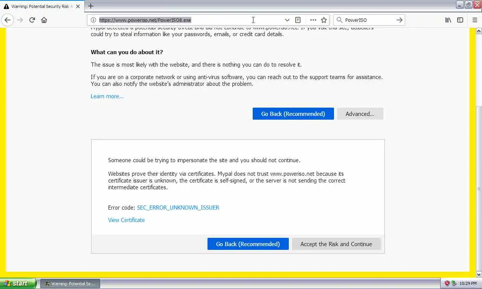Screen dimensions: 482x289
Task: Select the Warning: Potential Se... taskbar button
Action: click(70, 284)
